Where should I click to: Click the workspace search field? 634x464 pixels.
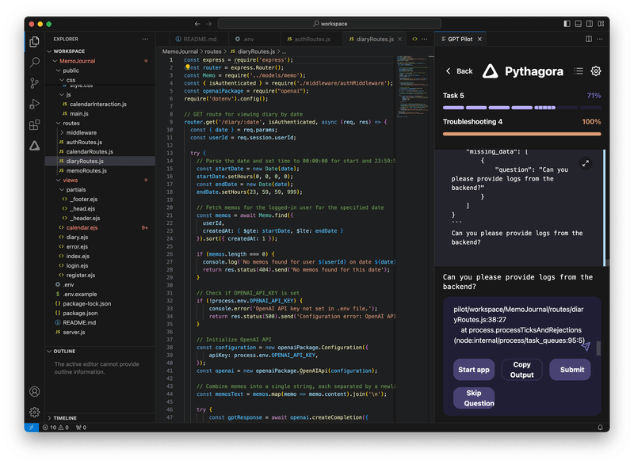coord(330,24)
